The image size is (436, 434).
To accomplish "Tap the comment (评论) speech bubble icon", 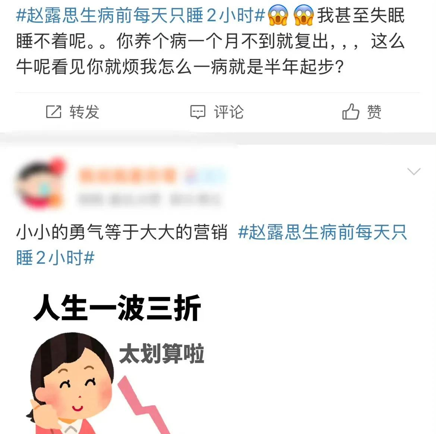I will click(x=198, y=112).
